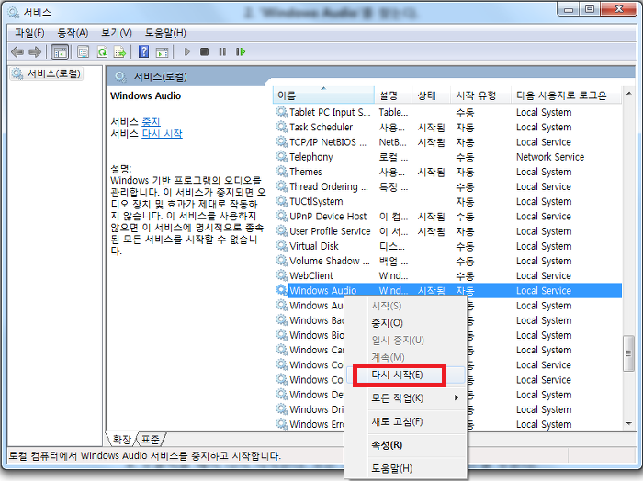Click the gear icon beside Virtual Disk
643x481 pixels.
[x=281, y=246]
